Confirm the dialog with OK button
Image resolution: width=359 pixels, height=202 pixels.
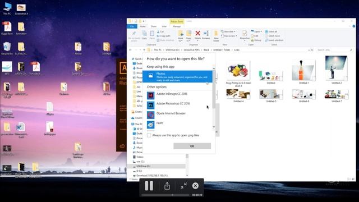[x=192, y=146]
